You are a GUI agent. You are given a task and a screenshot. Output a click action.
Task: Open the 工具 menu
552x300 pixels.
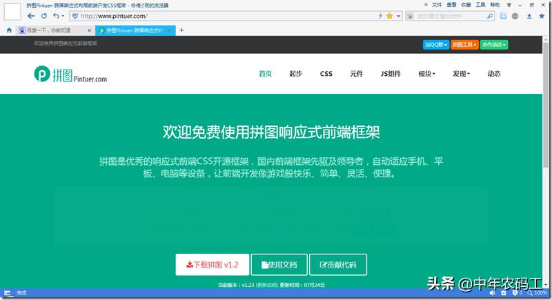[x=480, y=5]
